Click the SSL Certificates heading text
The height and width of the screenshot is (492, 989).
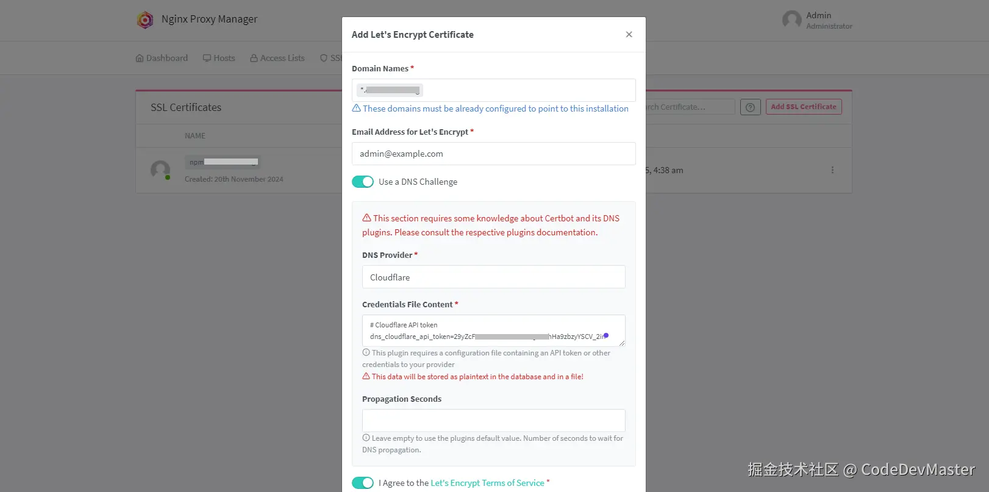point(186,107)
